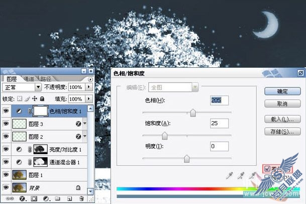The height and width of the screenshot is (204, 306).
Task: Click the 载入(L)... button
Action: click(282, 119)
